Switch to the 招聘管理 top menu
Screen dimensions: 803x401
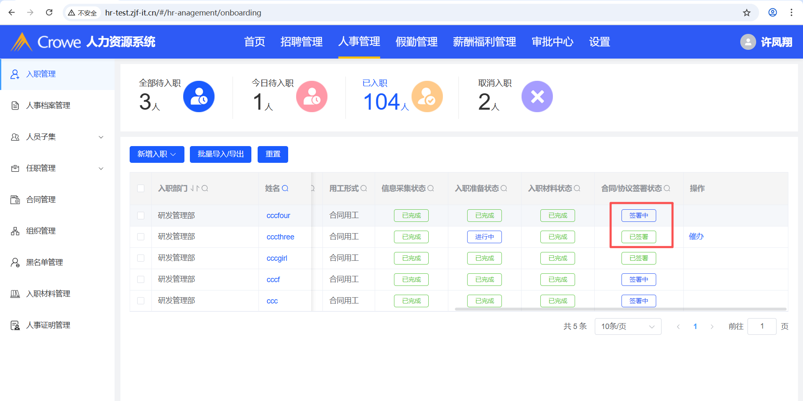301,42
